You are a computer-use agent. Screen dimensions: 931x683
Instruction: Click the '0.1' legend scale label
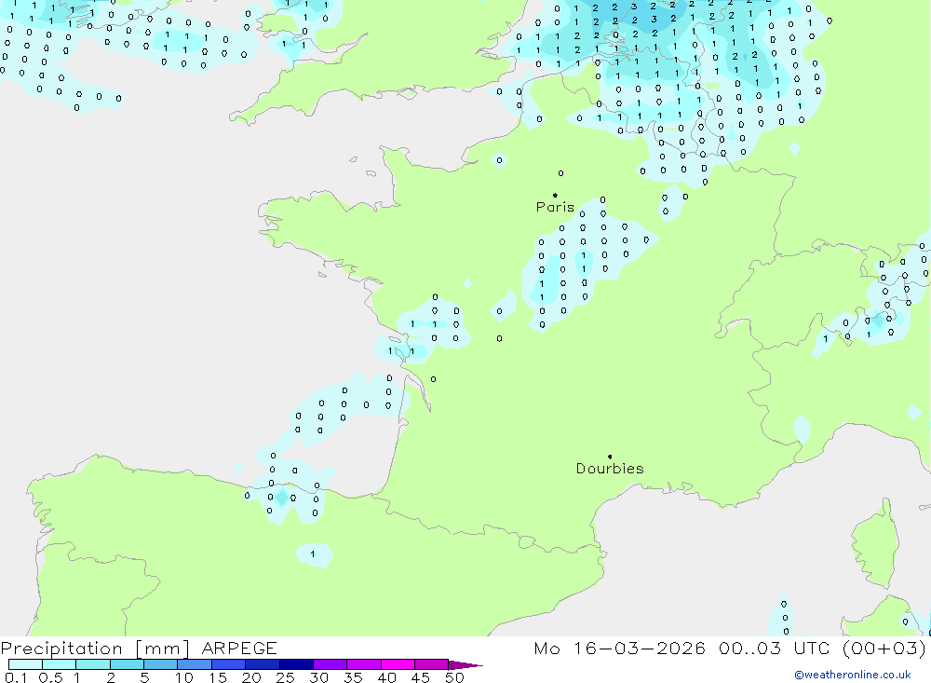tap(16, 677)
